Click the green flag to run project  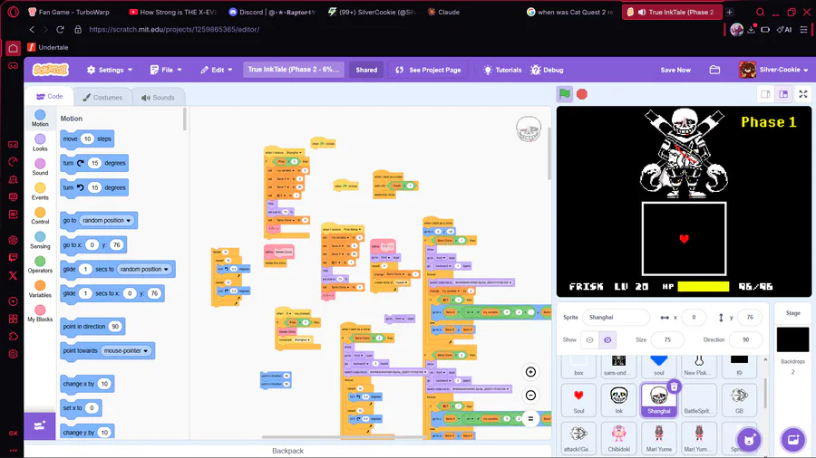(x=565, y=94)
